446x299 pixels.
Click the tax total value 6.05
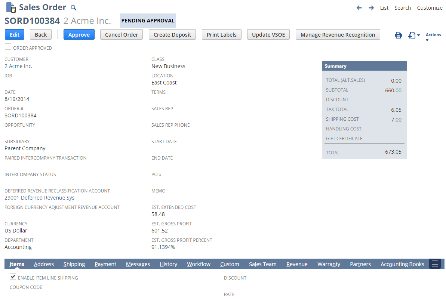[x=396, y=110]
